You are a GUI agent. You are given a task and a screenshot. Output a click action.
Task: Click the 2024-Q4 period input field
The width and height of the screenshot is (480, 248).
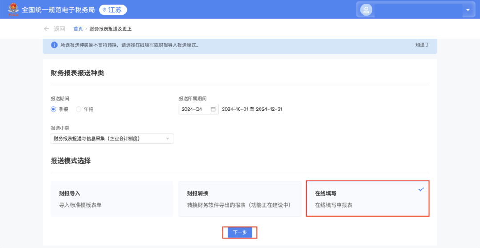(199, 109)
